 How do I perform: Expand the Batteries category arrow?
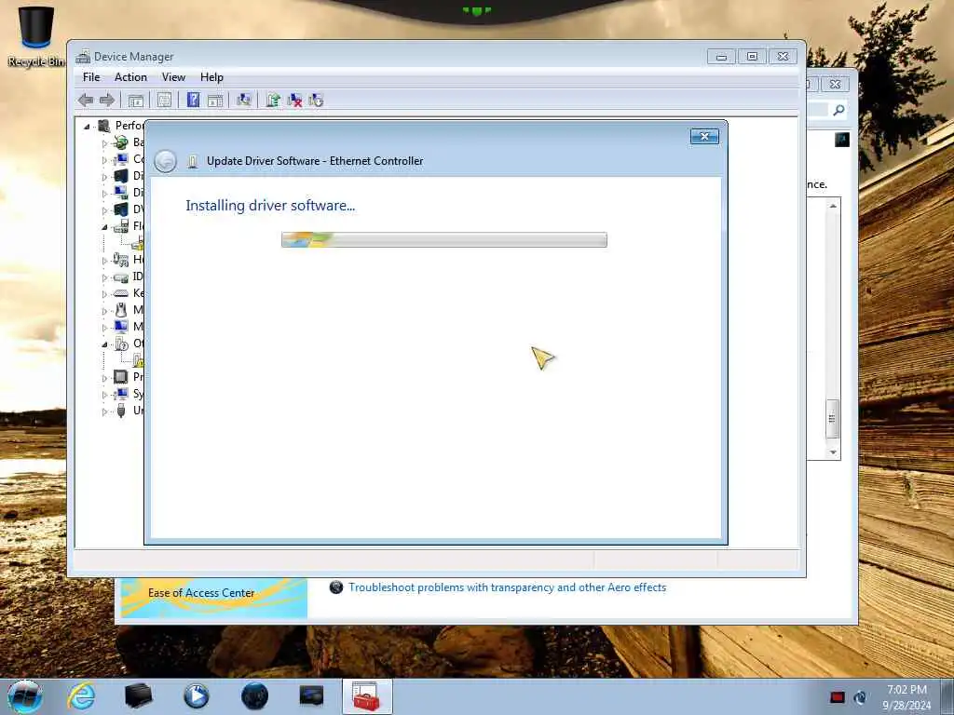104,143
